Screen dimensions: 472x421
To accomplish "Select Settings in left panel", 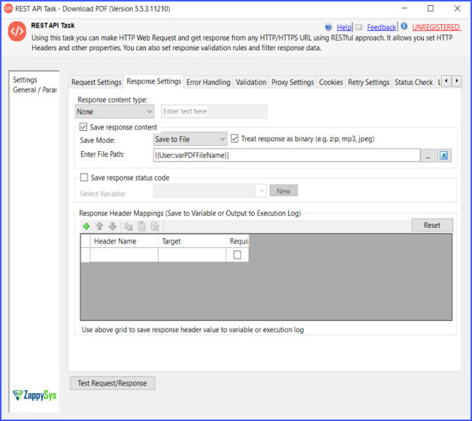I will [25, 80].
